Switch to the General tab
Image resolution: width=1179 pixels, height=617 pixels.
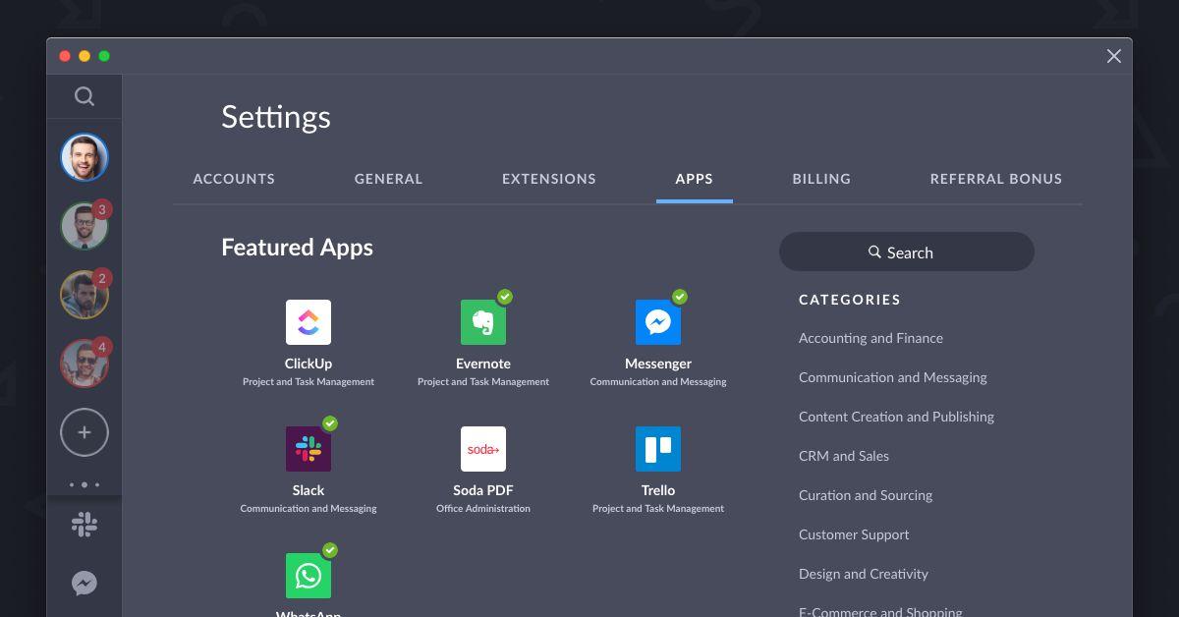click(x=388, y=179)
